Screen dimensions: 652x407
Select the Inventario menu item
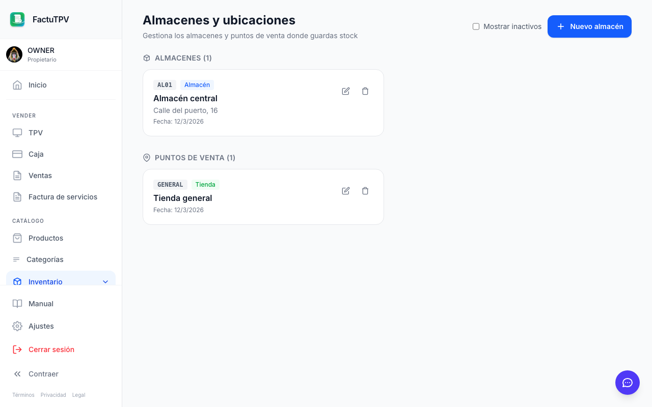(x=61, y=279)
